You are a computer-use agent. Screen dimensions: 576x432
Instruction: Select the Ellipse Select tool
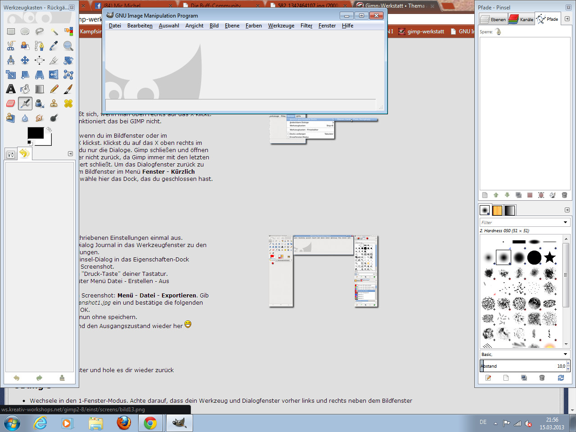pyautogui.click(x=25, y=31)
